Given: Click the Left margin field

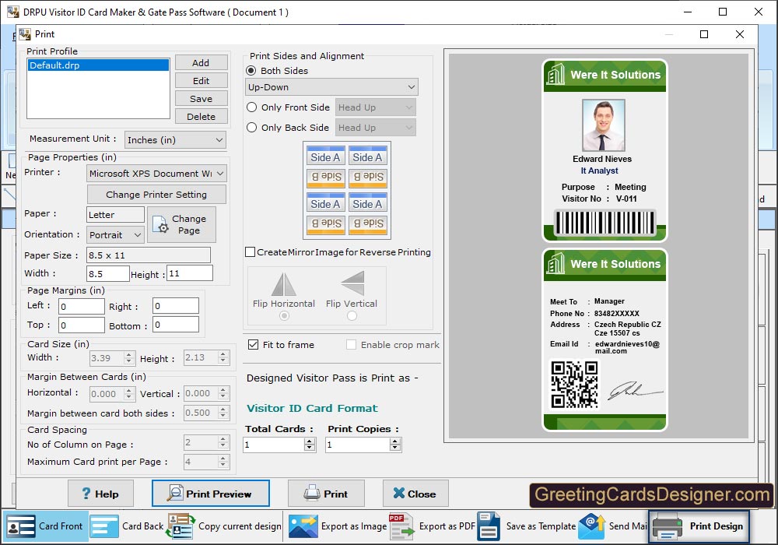Looking at the screenshot, I should click(x=82, y=306).
